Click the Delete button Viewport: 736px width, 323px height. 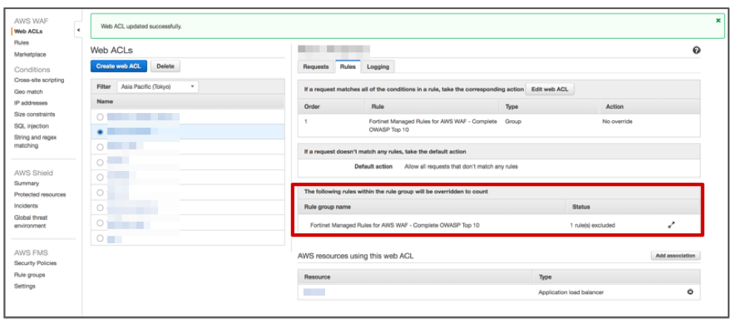[165, 66]
